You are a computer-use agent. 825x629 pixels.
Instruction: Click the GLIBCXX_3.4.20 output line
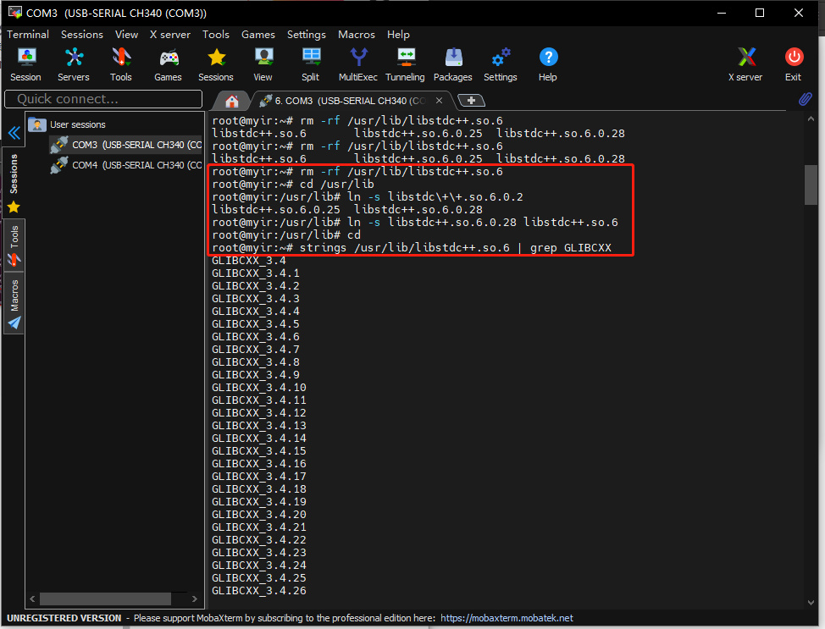[259, 515]
